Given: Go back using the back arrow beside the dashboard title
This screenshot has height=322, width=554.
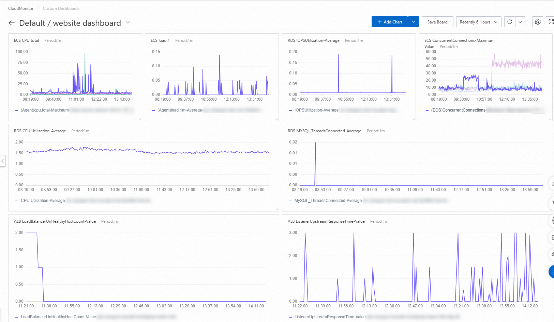Looking at the screenshot, I should point(11,23).
